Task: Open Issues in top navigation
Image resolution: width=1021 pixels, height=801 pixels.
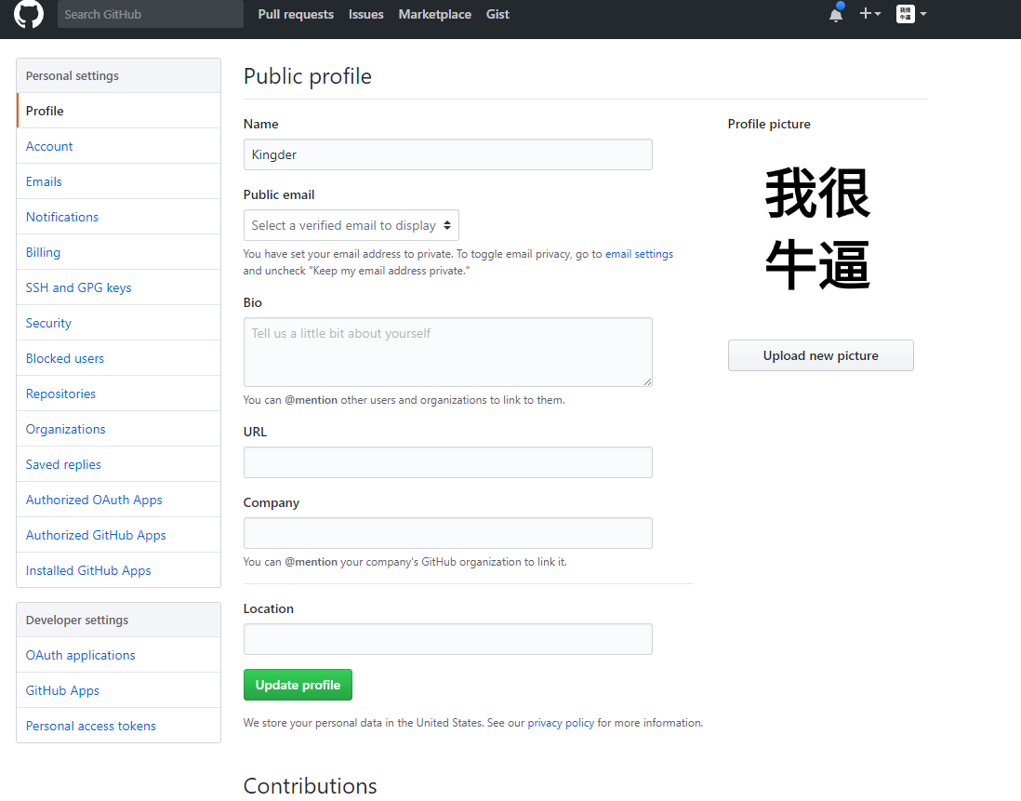Action: pos(366,14)
